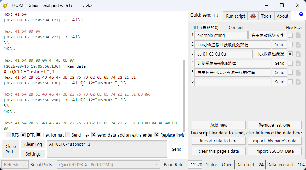Click the document icon on row 4
The width and height of the screenshot is (306, 170).
point(298,63)
